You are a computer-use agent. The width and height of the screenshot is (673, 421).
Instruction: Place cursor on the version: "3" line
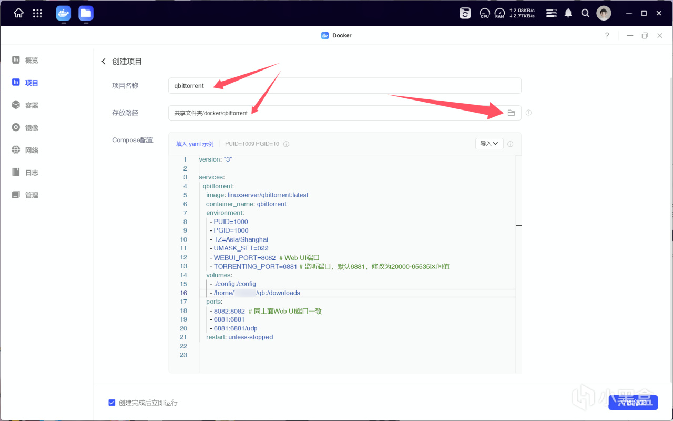coord(216,159)
